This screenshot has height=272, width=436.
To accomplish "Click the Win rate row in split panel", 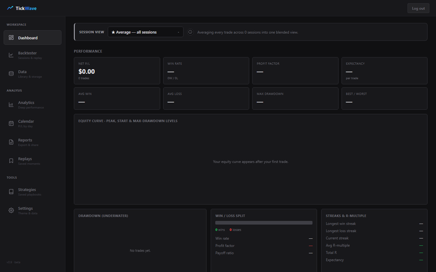I will tap(264, 238).
